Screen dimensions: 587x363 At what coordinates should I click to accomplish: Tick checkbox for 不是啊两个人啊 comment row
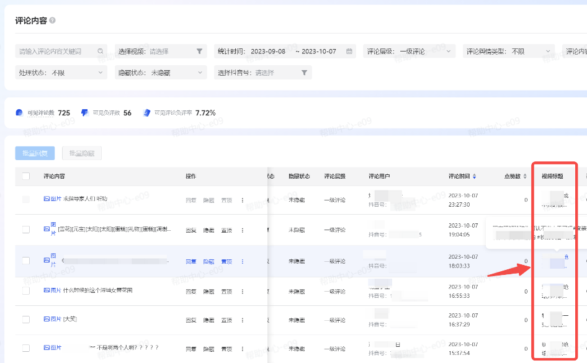click(26, 348)
